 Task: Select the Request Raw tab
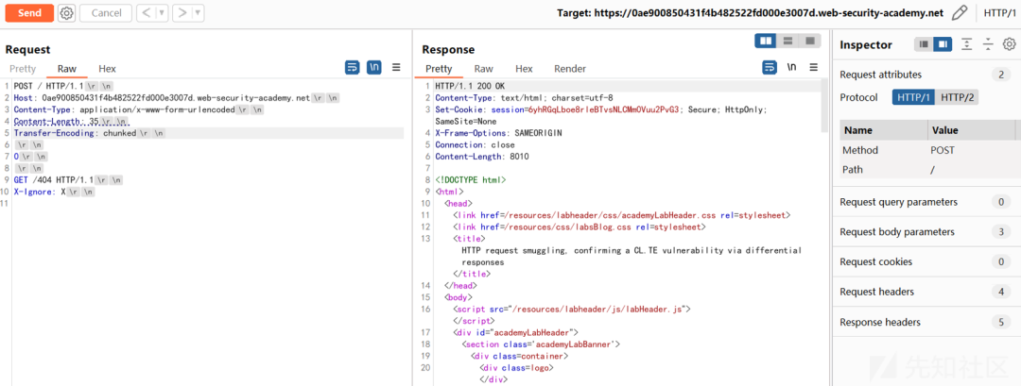[x=66, y=69]
